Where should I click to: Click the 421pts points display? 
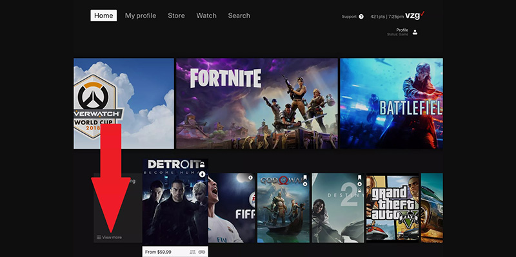click(x=378, y=17)
